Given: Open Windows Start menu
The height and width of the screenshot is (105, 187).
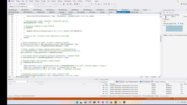Looking at the screenshot, I should point(77,102).
